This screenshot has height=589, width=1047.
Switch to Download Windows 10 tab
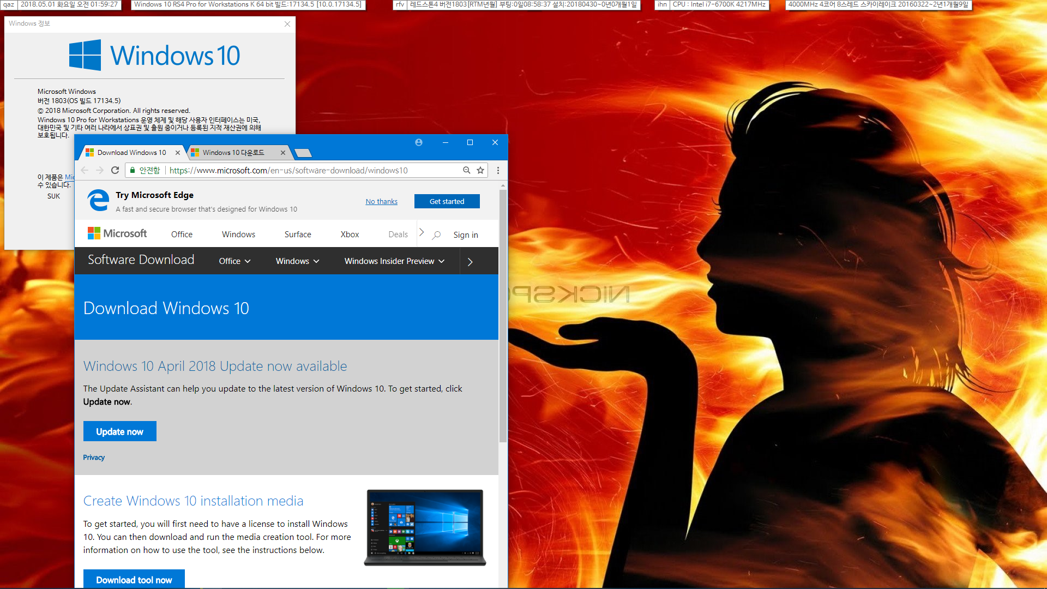132,153
